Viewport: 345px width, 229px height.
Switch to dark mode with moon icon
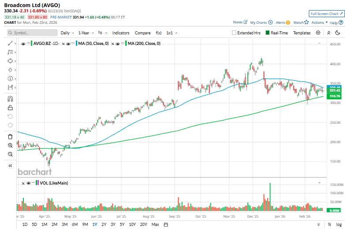337,33
